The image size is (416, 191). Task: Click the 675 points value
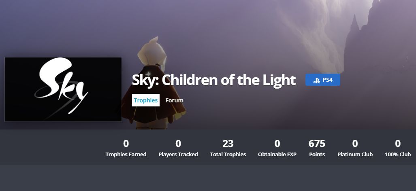[317, 143]
